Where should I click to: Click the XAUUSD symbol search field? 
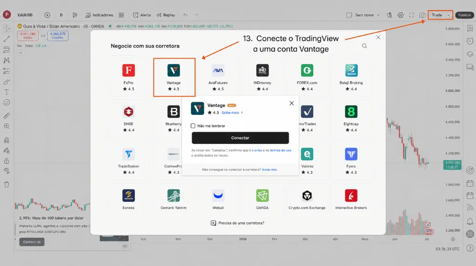(x=25, y=15)
